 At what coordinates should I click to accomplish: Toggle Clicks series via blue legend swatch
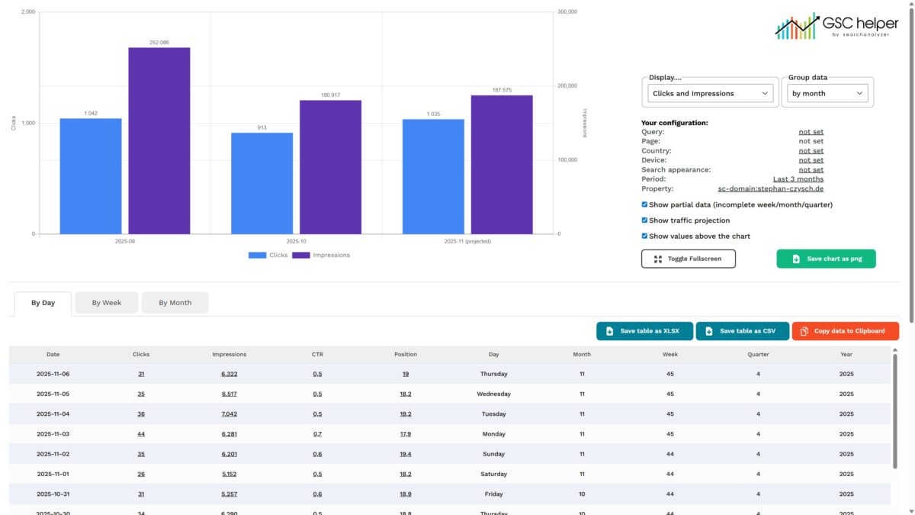point(257,256)
